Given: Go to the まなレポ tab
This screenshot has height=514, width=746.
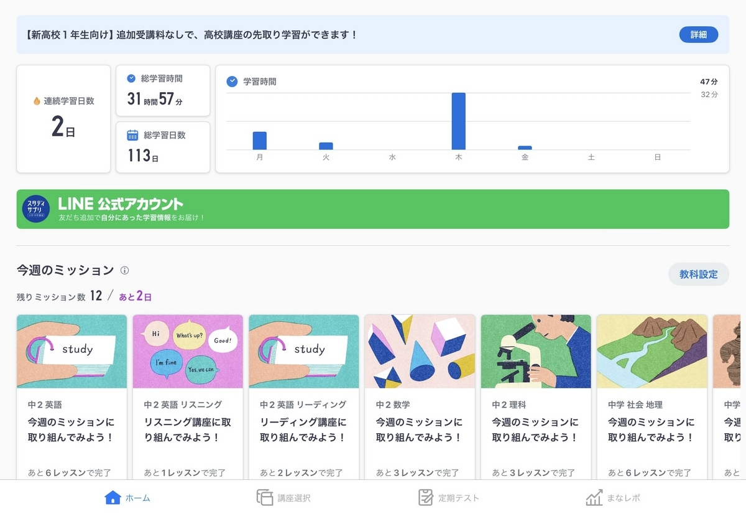Looking at the screenshot, I should coord(612,498).
